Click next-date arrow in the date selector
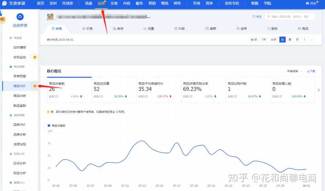The height and width of the screenshot is (191, 325). 311,40
